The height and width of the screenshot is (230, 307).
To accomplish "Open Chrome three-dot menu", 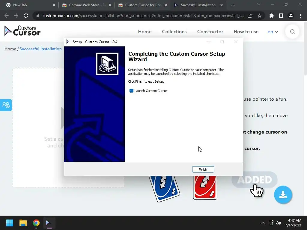I will point(300,16).
